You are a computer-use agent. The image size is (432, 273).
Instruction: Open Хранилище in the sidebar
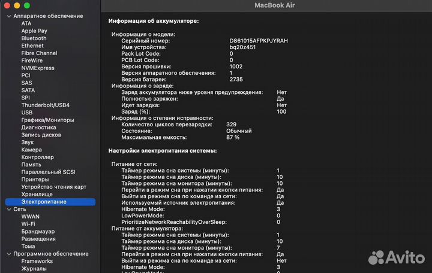click(x=37, y=195)
